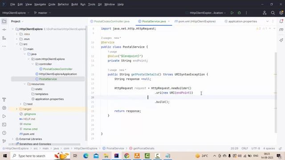Select pom.xml in project tree
The width and height of the screenshot is (285, 160).
[28, 134]
